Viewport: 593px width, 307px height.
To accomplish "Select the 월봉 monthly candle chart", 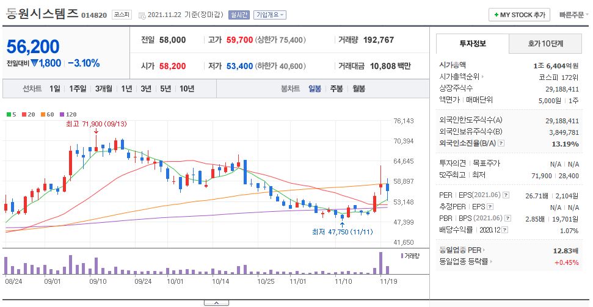I will (358, 89).
